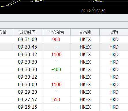Select the trade time 09:26:16 cell
The image size is (128, 111).
(x=27, y=107)
